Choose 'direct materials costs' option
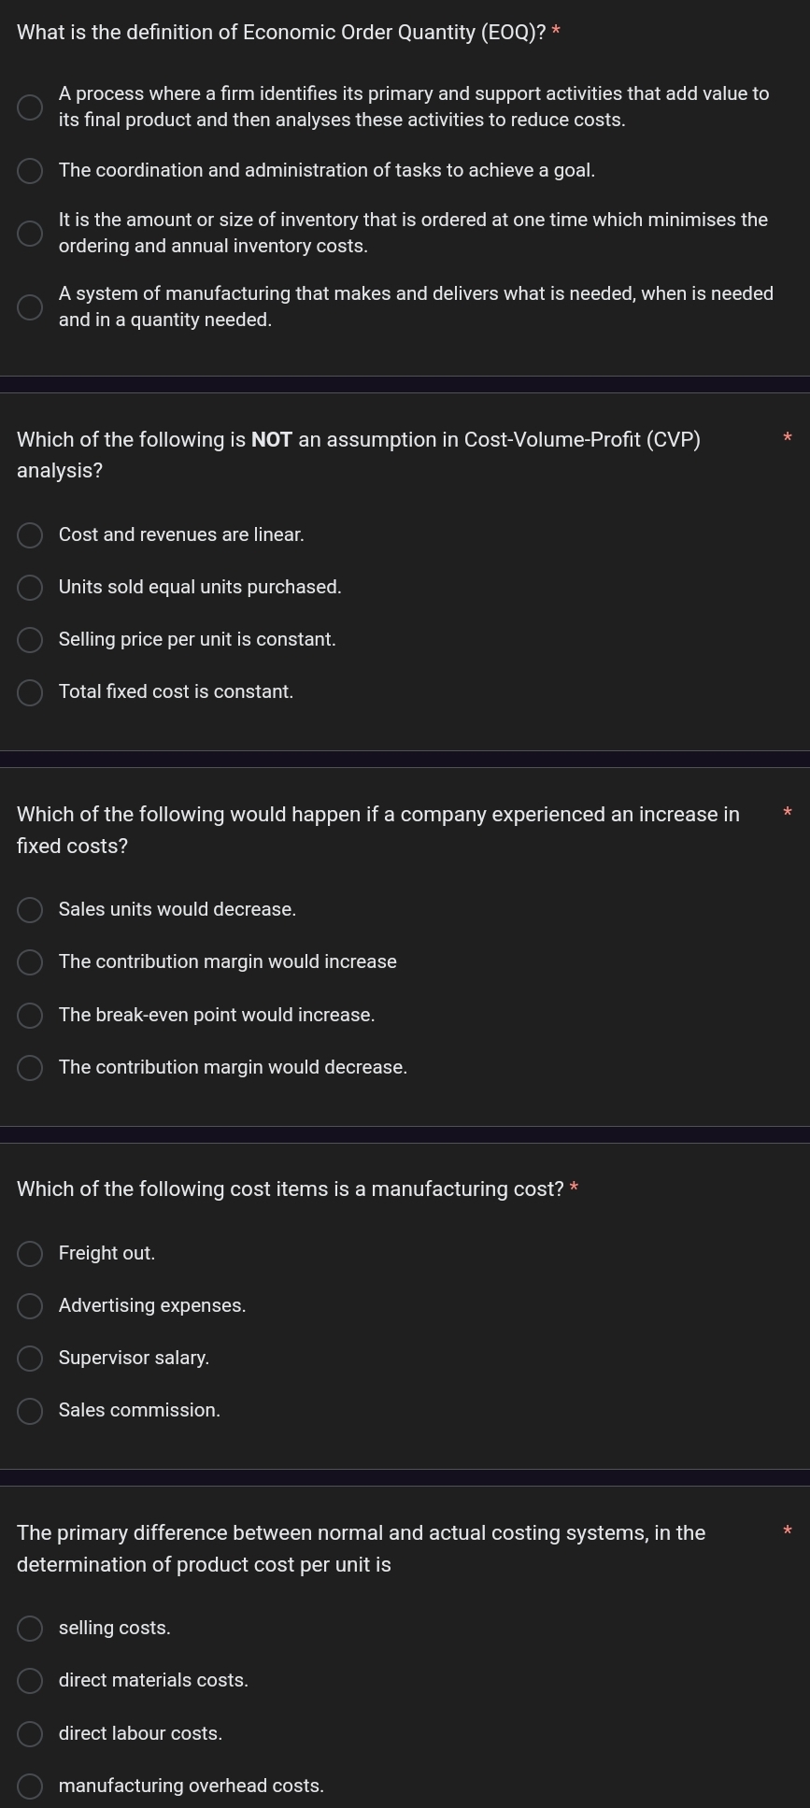Image resolution: width=810 pixels, height=1808 pixels. coord(30,1681)
